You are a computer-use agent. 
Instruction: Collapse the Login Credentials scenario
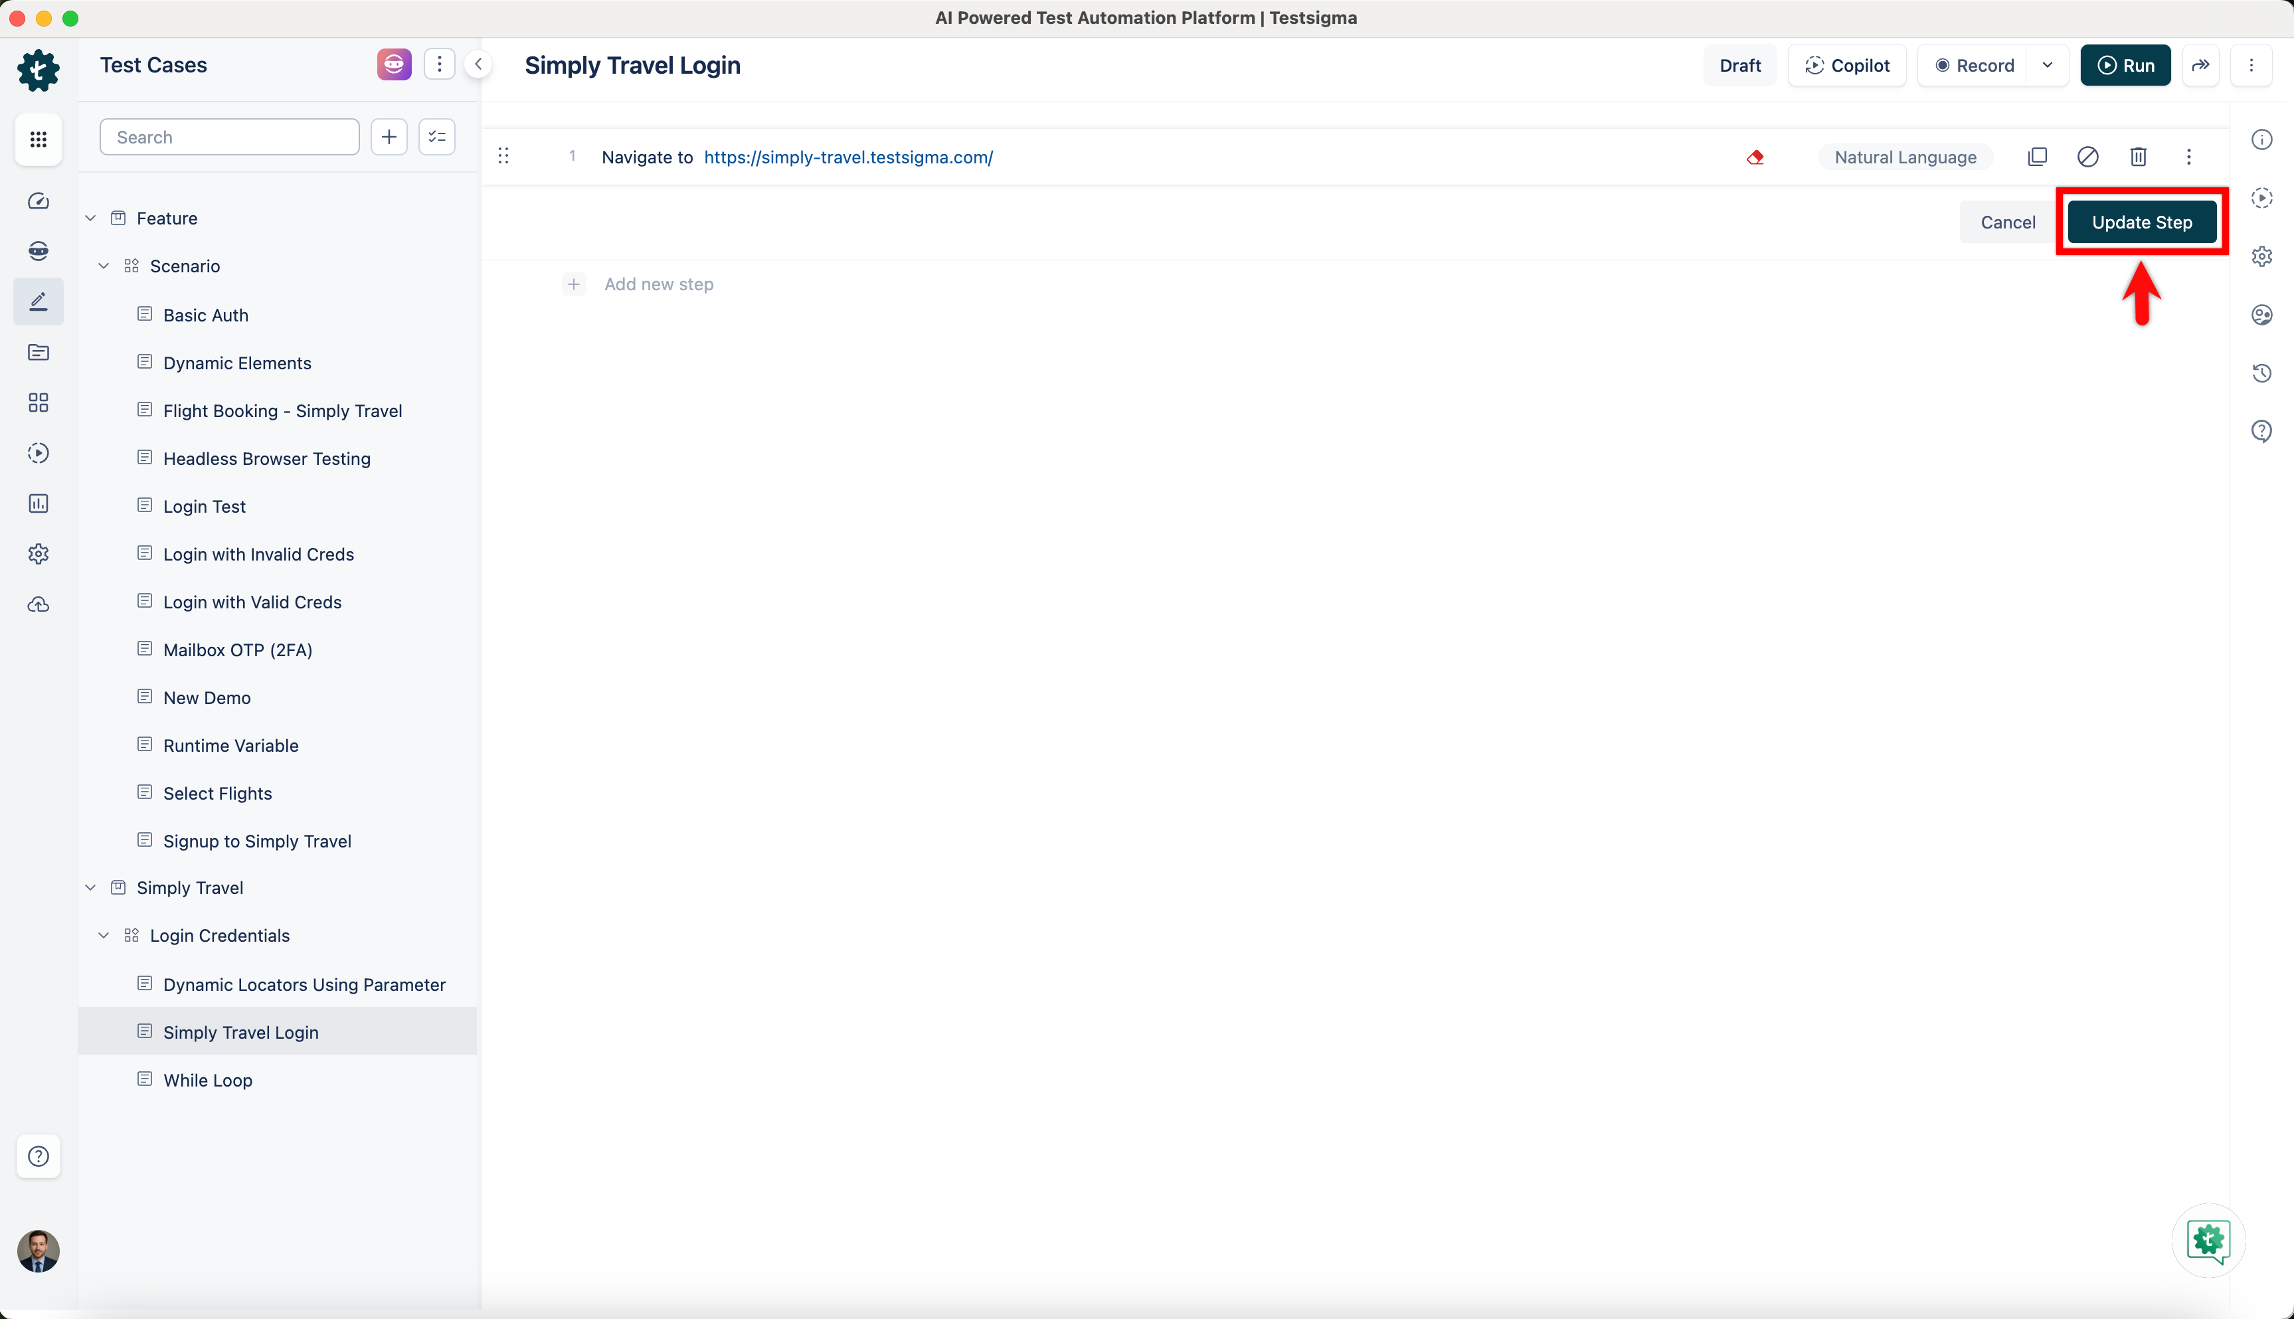(x=104, y=936)
